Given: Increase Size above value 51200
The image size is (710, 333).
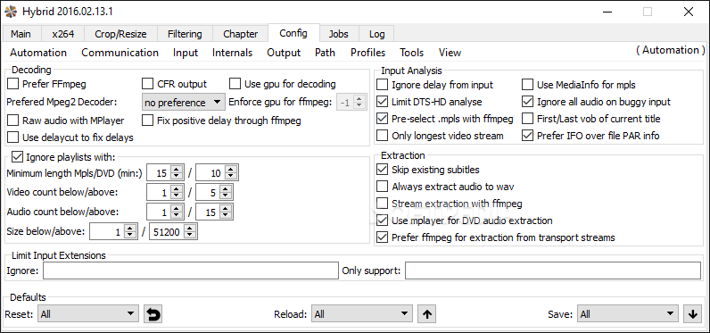Looking at the screenshot, I should (x=190, y=229).
